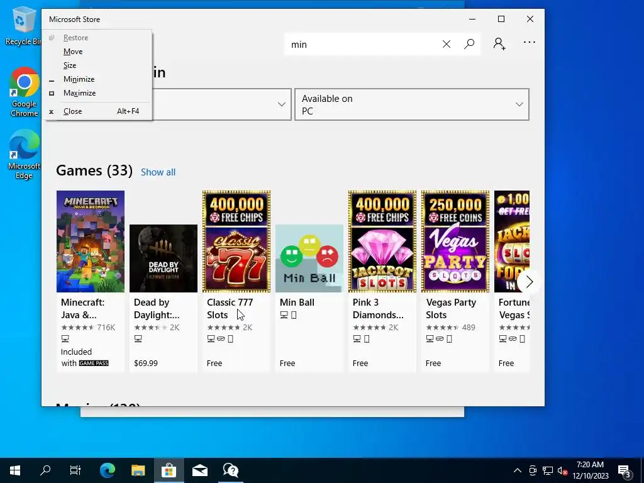This screenshot has height=483, width=644.
Task: Open Mail app from the taskbar
Action: tap(199, 470)
